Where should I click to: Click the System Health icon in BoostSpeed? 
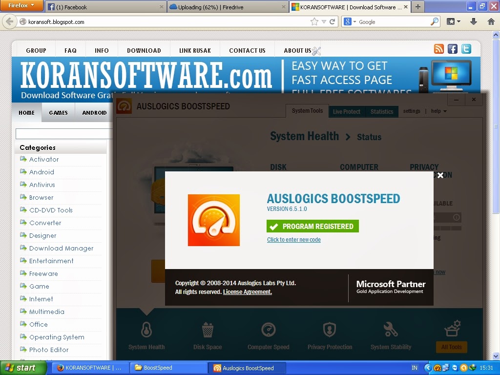[x=146, y=330]
